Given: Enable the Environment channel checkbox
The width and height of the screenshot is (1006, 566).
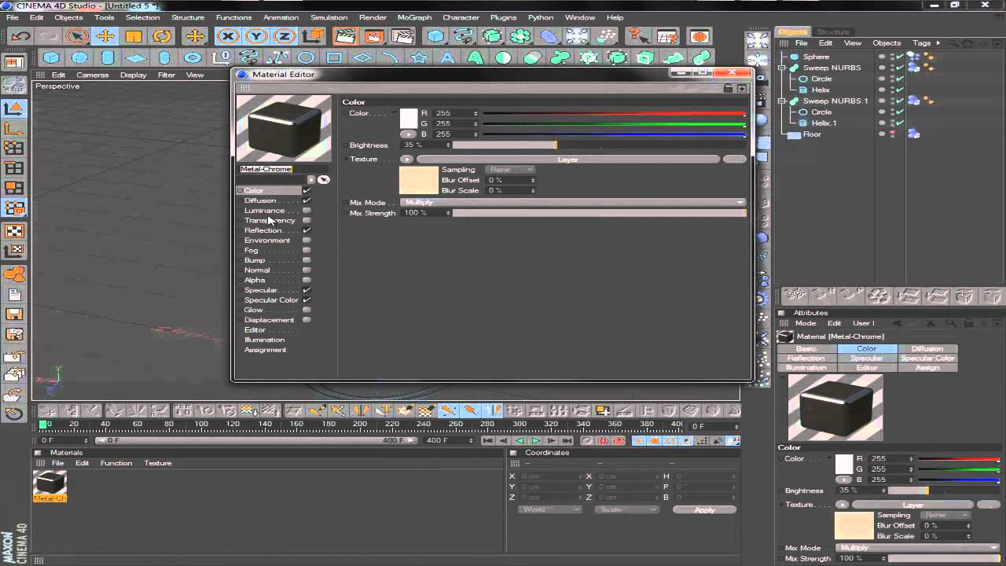Looking at the screenshot, I should [x=307, y=241].
